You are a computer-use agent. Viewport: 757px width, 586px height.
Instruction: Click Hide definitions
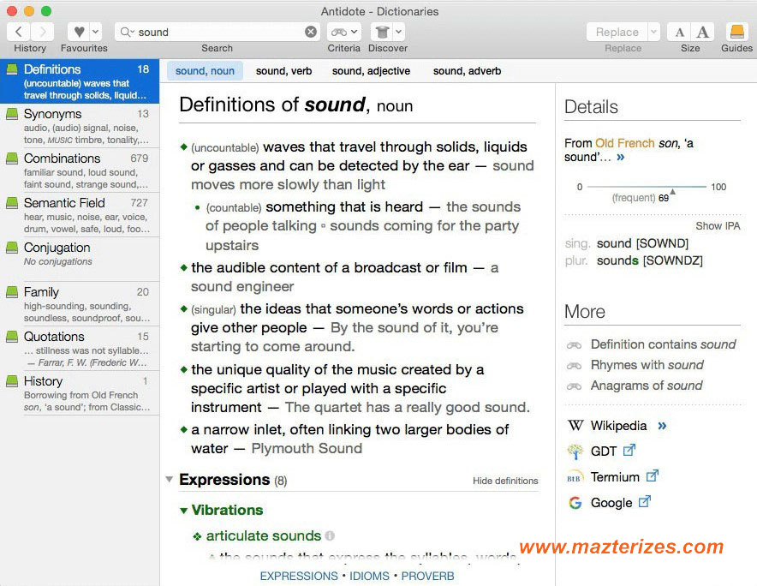(505, 481)
